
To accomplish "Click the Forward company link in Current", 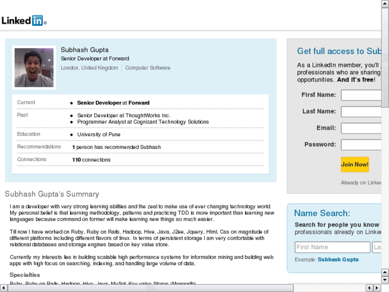I will click(x=139, y=103).
